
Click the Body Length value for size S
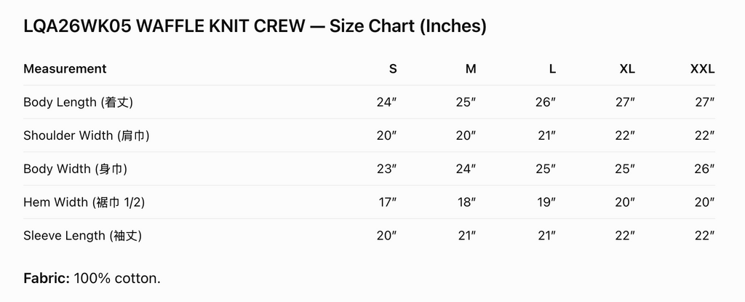(387, 103)
